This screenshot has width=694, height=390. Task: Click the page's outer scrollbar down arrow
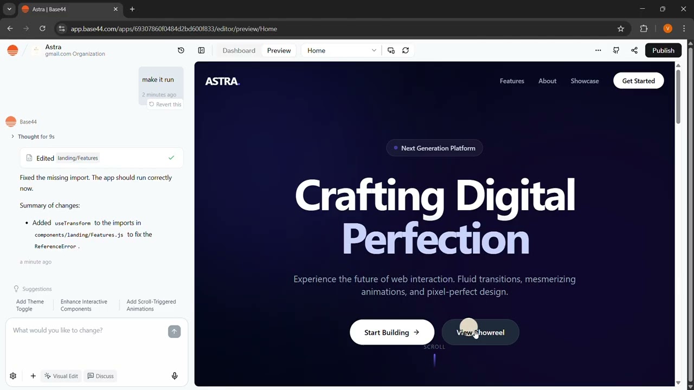(690, 386)
